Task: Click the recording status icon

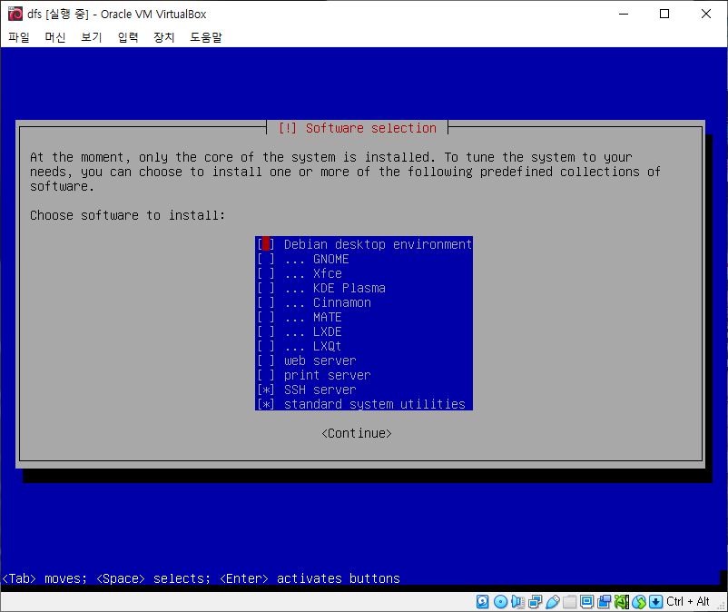Action: pyautogui.click(x=604, y=602)
